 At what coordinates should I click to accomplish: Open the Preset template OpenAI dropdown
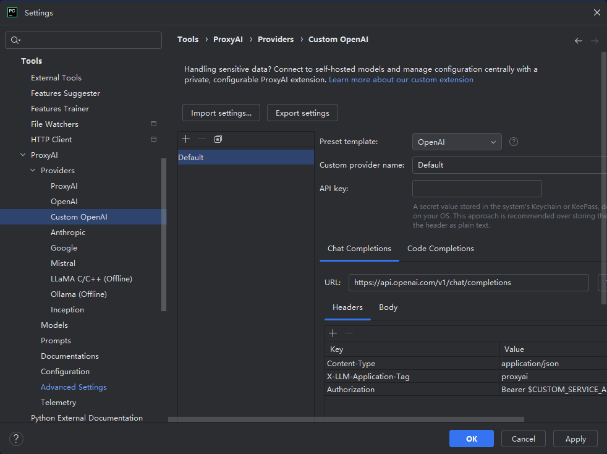coord(456,142)
